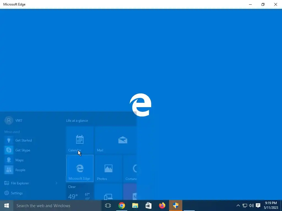Click the shield icon highlighted on the taskbar

click(x=175, y=206)
